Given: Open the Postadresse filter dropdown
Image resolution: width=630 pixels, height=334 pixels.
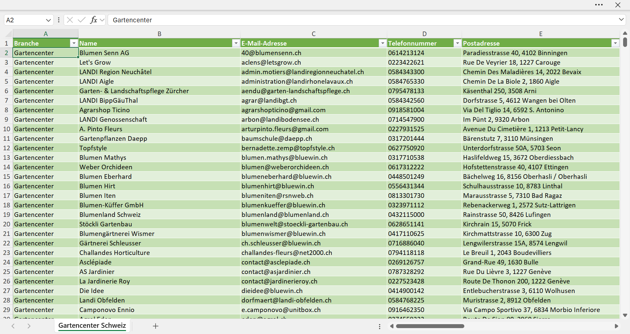Looking at the screenshot, I should coord(615,43).
